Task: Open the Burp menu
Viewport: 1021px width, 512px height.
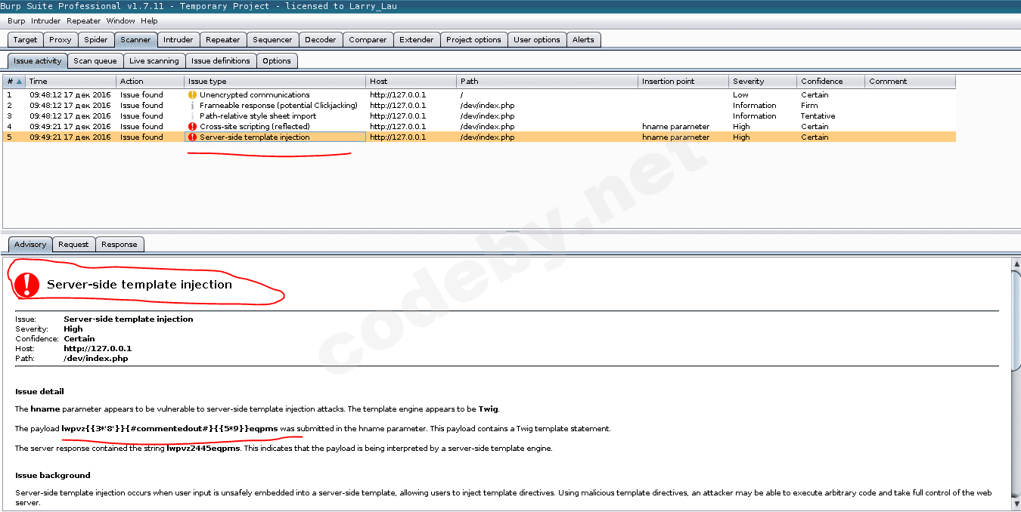Action: pyautogui.click(x=16, y=21)
